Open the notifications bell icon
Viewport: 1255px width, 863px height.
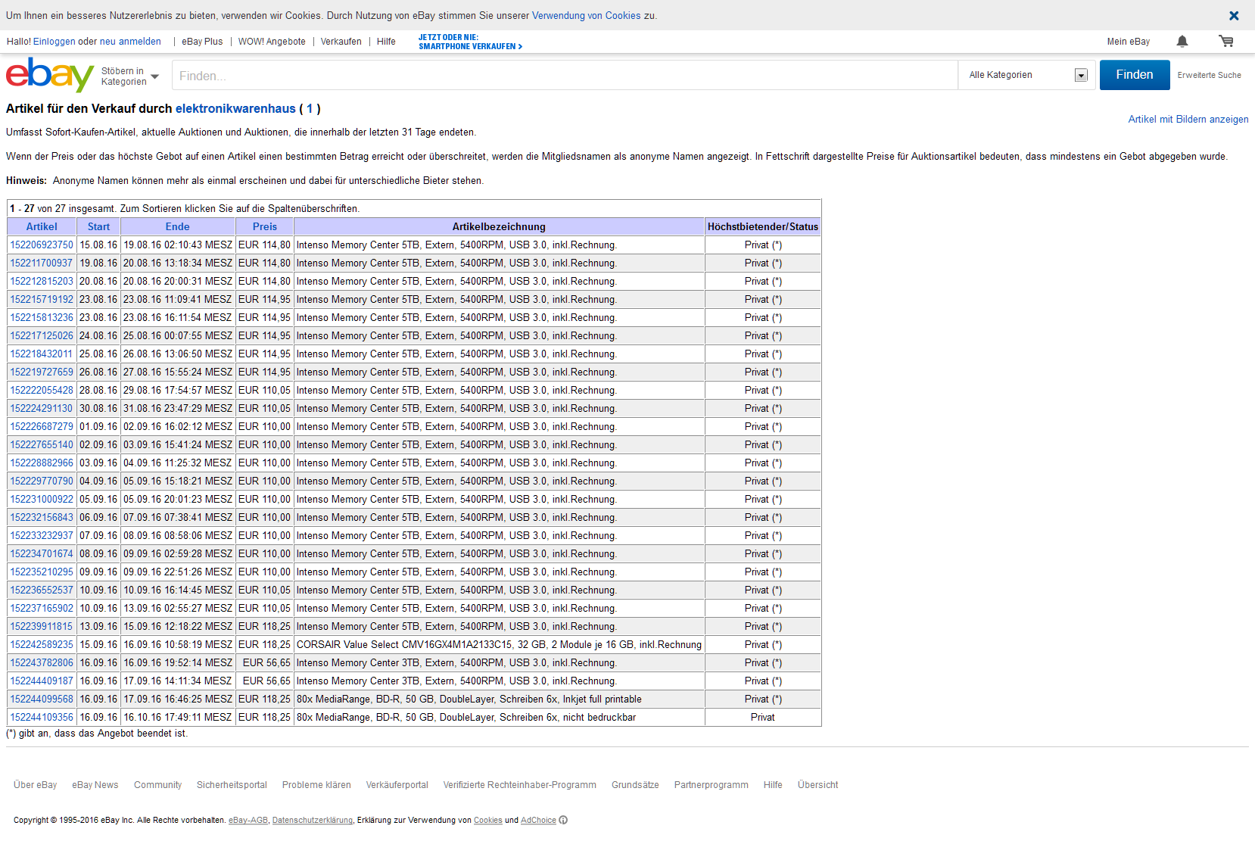(1182, 42)
